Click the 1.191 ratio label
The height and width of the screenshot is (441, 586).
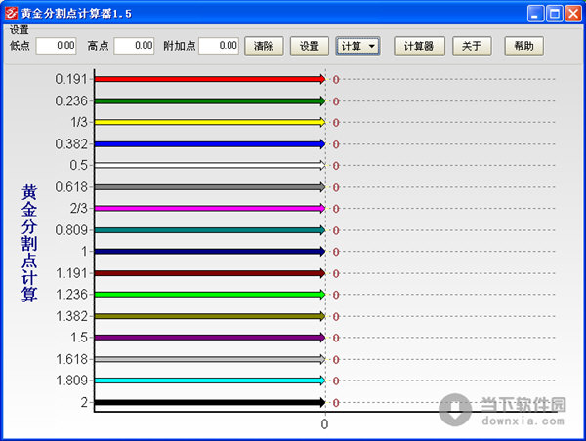[71, 273]
